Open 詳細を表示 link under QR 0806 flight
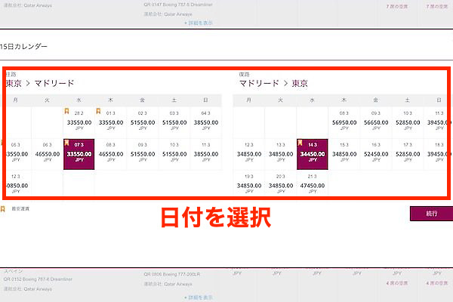This screenshot has width=453, height=302. click(x=199, y=297)
